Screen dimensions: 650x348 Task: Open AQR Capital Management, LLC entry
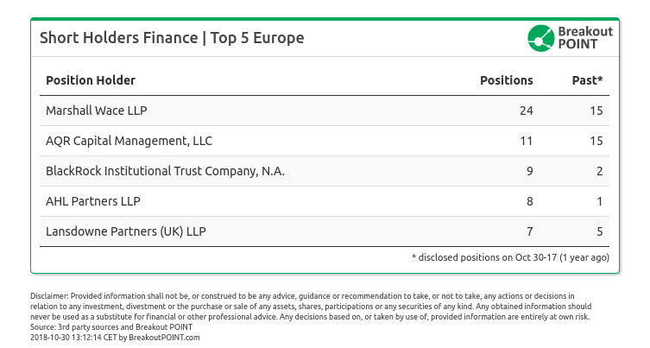129,141
